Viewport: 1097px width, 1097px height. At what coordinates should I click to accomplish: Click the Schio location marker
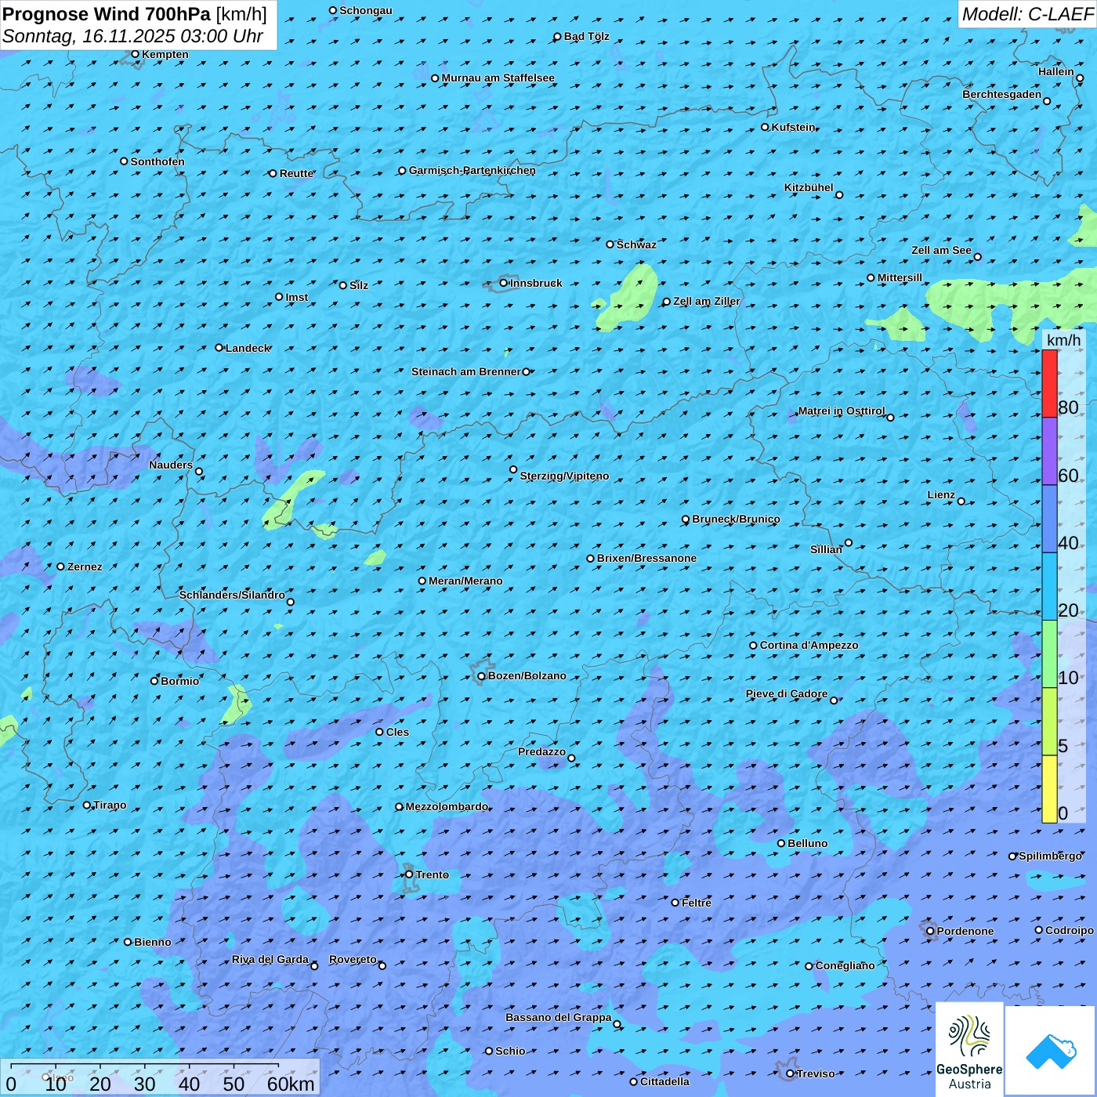(x=489, y=1051)
